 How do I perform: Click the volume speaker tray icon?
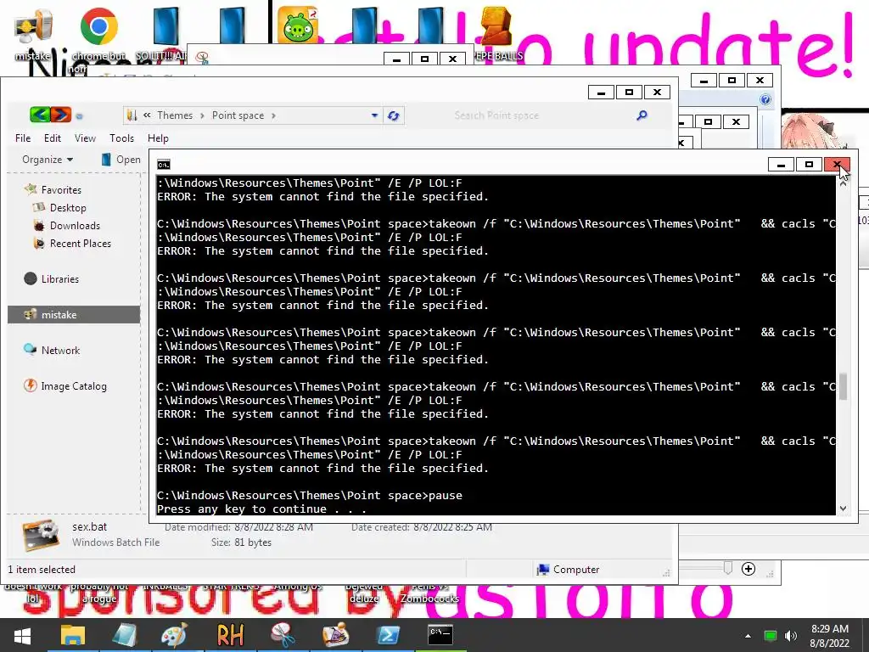tap(791, 636)
